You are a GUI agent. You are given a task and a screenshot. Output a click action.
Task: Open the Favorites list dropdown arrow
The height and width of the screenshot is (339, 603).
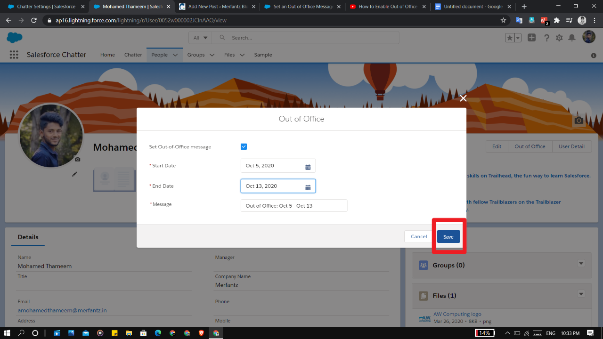coord(518,38)
